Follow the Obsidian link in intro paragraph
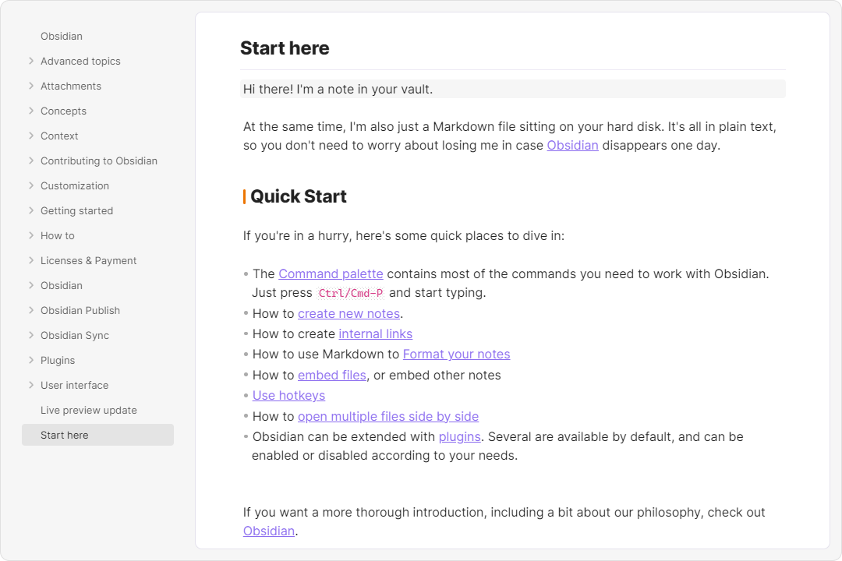The height and width of the screenshot is (561, 842). click(x=572, y=146)
